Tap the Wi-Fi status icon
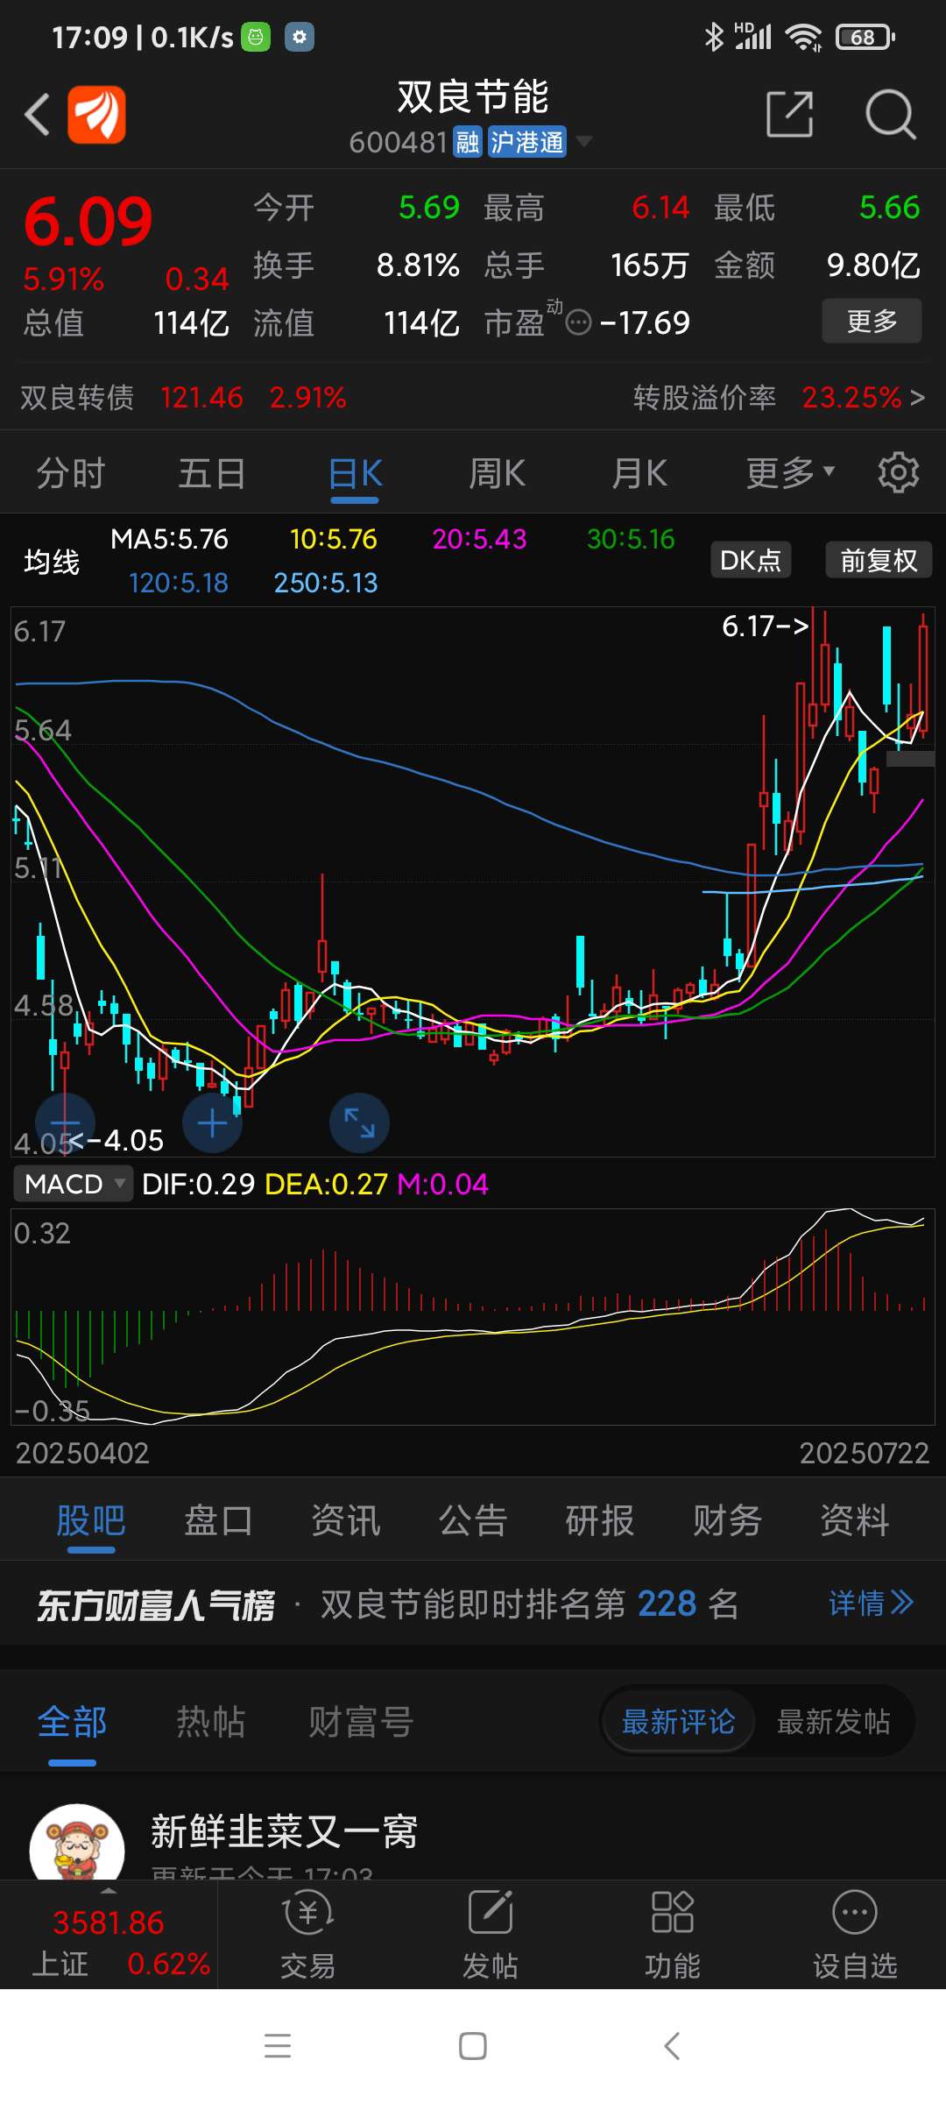 pyautogui.click(x=803, y=37)
